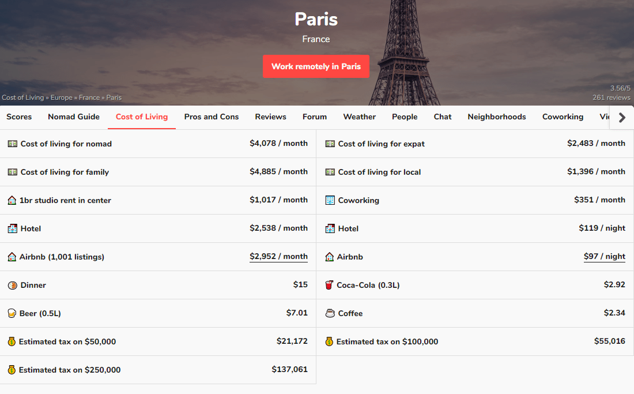Expand more tabs with the right chevron arrow
The height and width of the screenshot is (394, 634).
[x=622, y=117]
